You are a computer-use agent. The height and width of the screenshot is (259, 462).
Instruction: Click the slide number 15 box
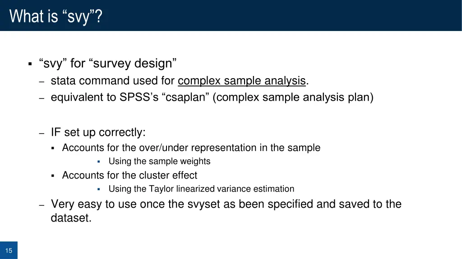[9, 250]
